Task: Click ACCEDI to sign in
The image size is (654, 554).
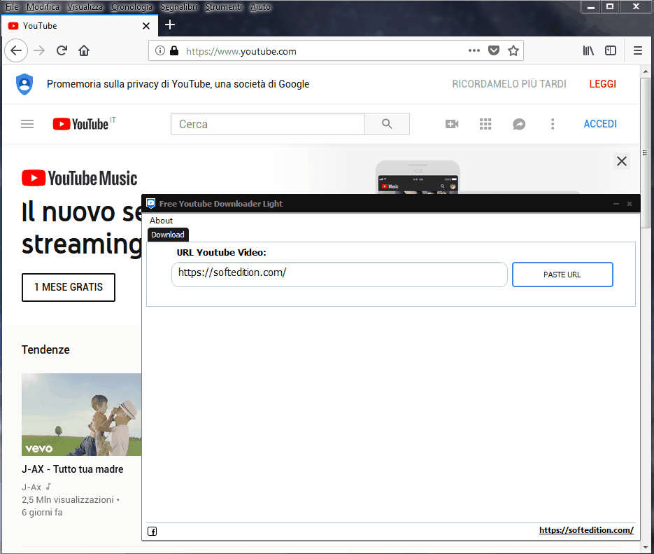Action: point(599,124)
